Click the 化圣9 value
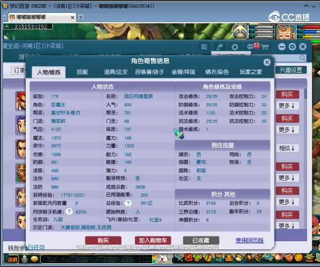 pyautogui.click(x=156, y=220)
